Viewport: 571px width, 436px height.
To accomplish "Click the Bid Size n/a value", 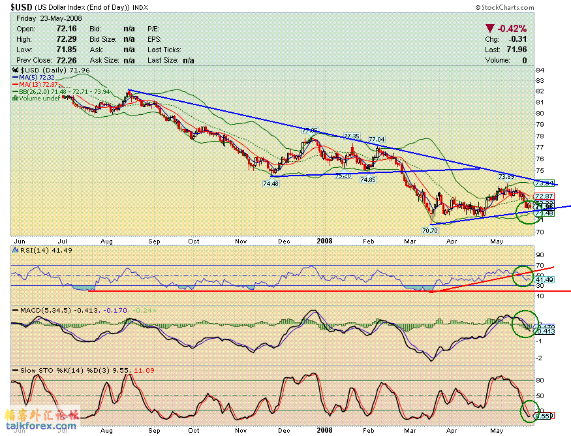I will pos(129,39).
